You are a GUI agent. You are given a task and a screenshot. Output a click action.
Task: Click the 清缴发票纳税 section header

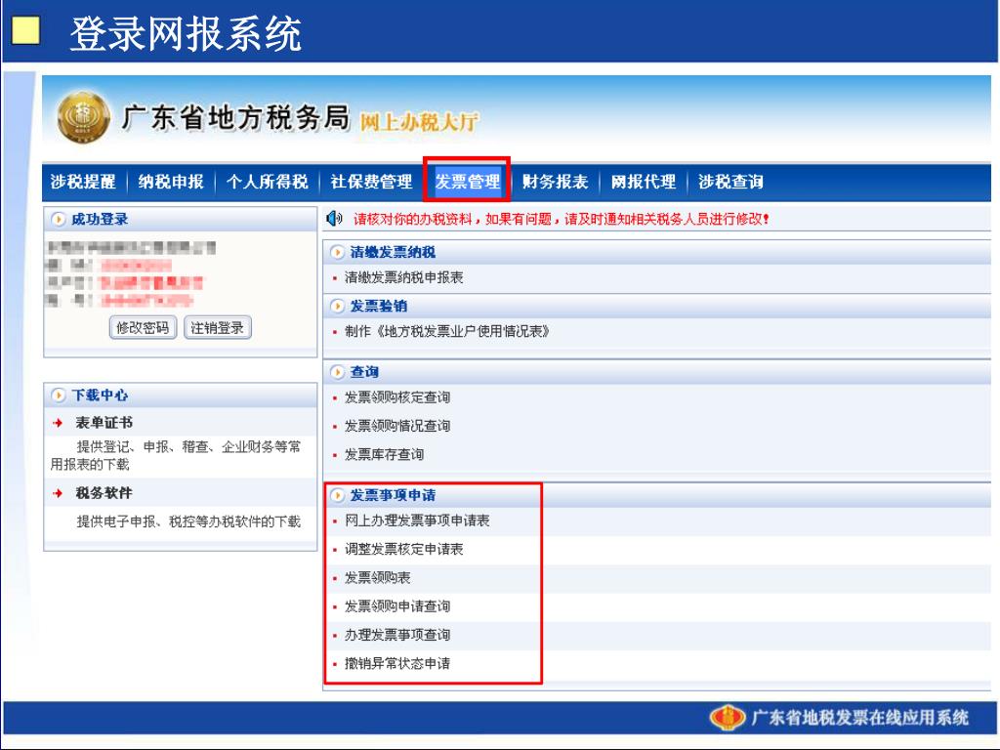tap(393, 253)
